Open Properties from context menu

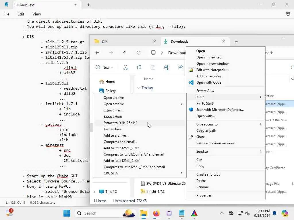[226, 195]
